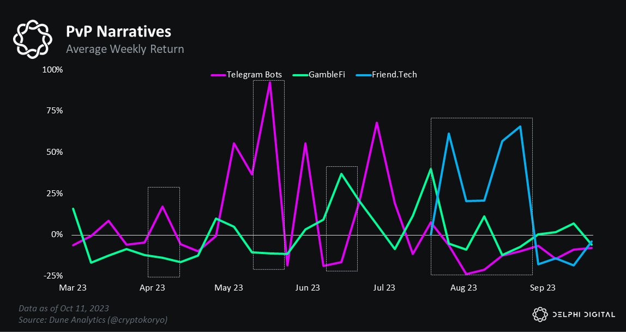Image resolution: width=626 pixels, height=332 pixels.
Task: Select the Jul 23 x-axis label
Action: [386, 288]
